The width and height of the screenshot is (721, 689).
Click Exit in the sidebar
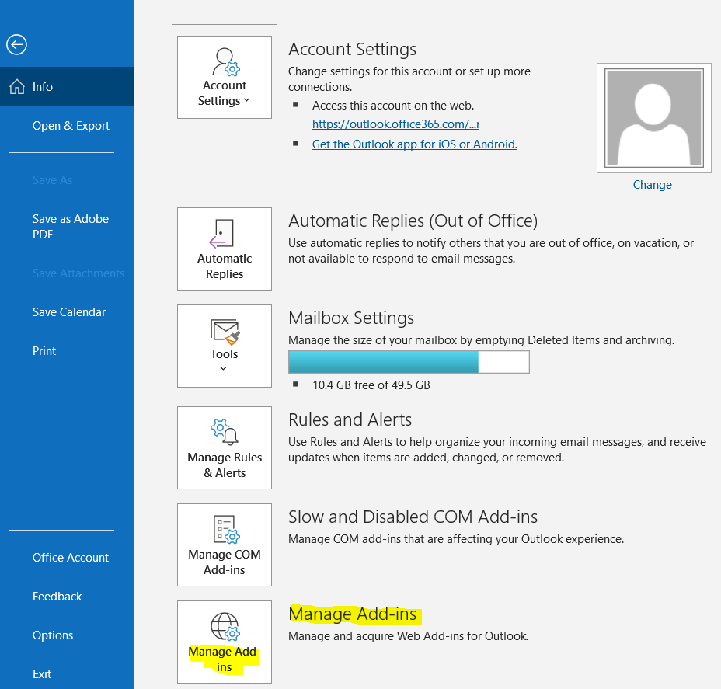pos(42,673)
